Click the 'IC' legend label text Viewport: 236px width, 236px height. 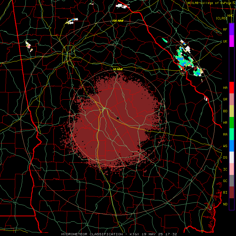tap(225, 169)
